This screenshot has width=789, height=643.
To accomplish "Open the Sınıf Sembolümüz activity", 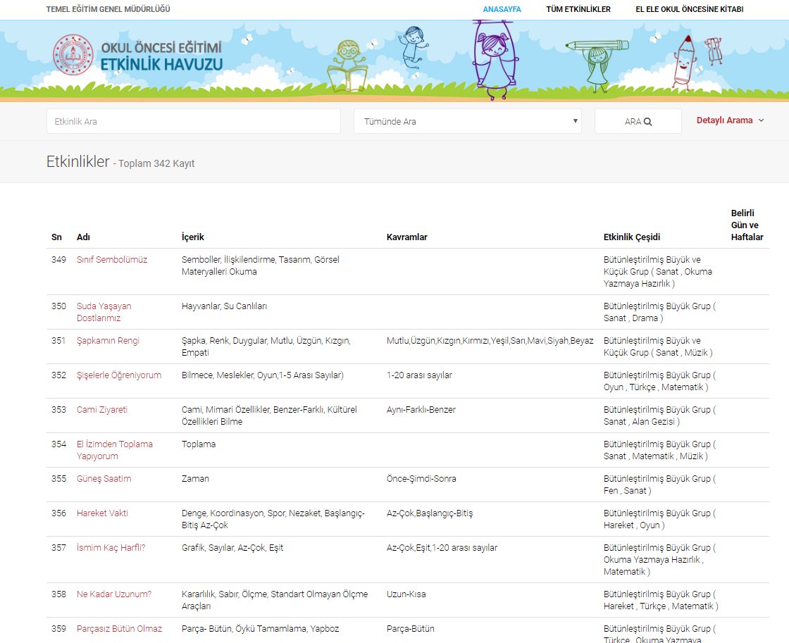I will 112,260.
